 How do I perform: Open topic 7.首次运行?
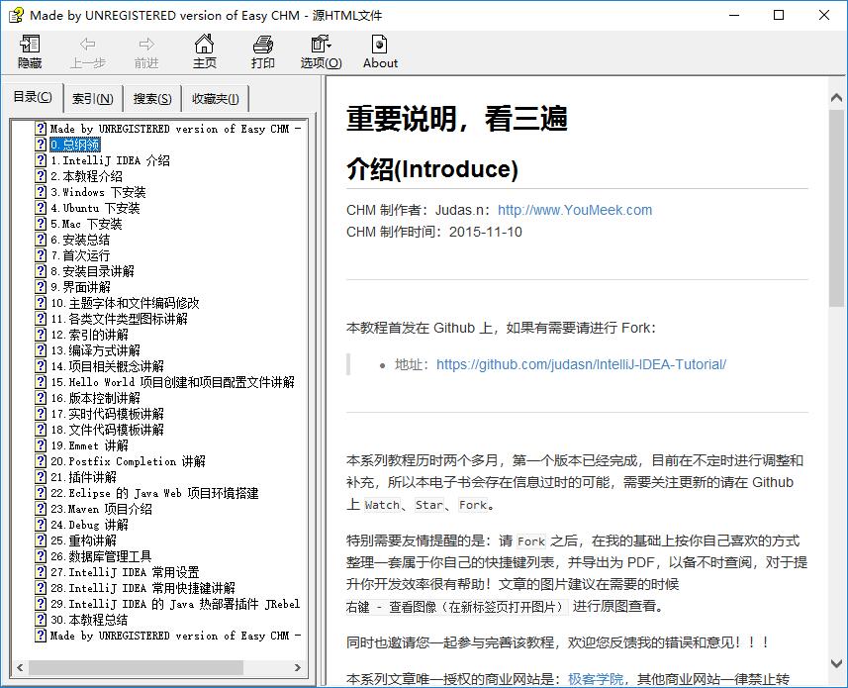coord(80,255)
